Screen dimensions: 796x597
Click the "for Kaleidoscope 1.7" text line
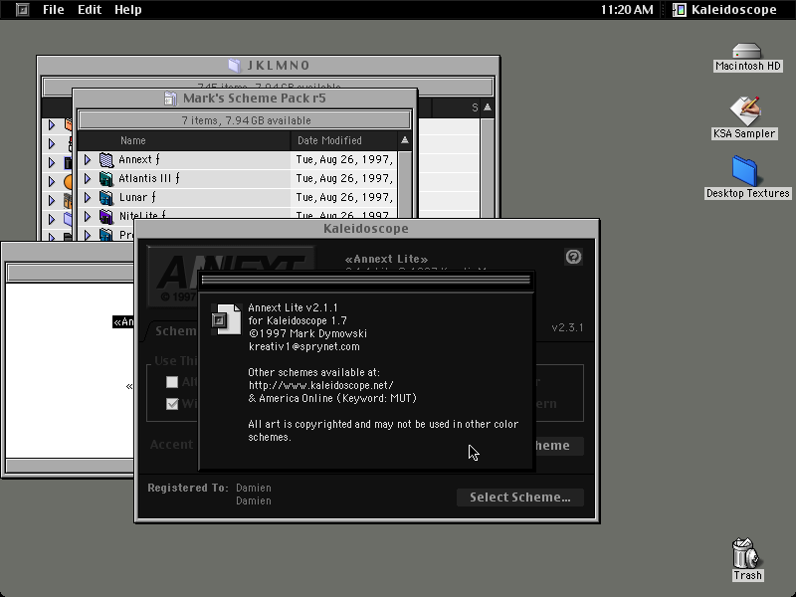(298, 320)
